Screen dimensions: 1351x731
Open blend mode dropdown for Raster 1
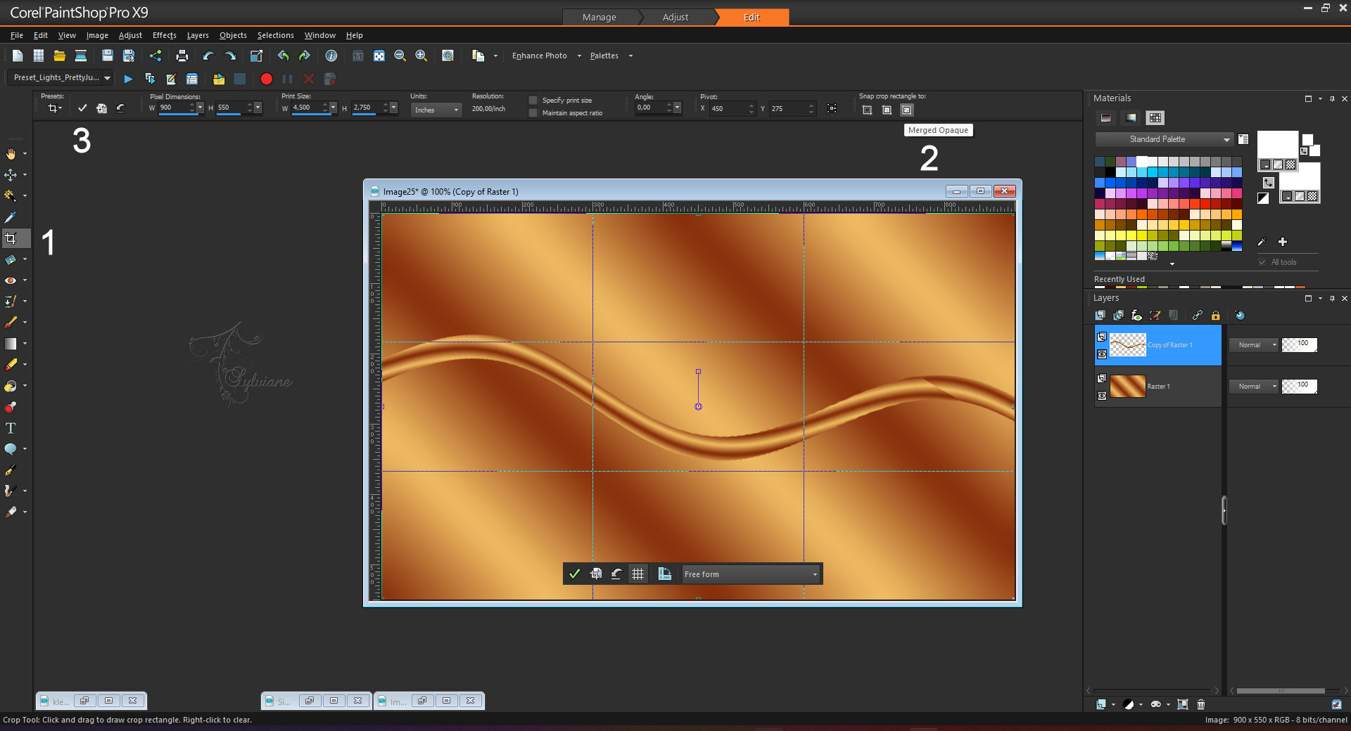(x=1253, y=387)
